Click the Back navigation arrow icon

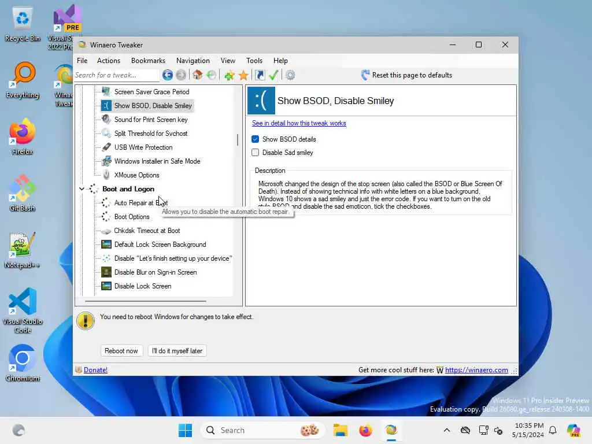[x=168, y=75]
